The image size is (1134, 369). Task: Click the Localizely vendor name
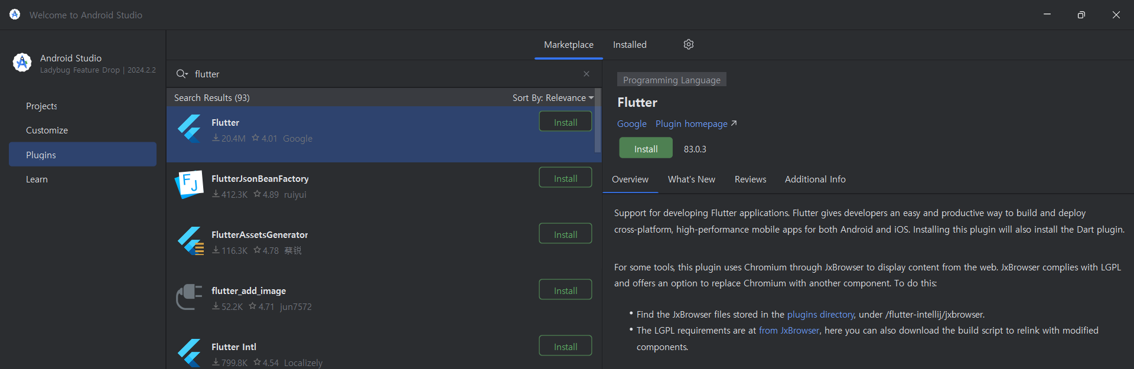tap(304, 363)
